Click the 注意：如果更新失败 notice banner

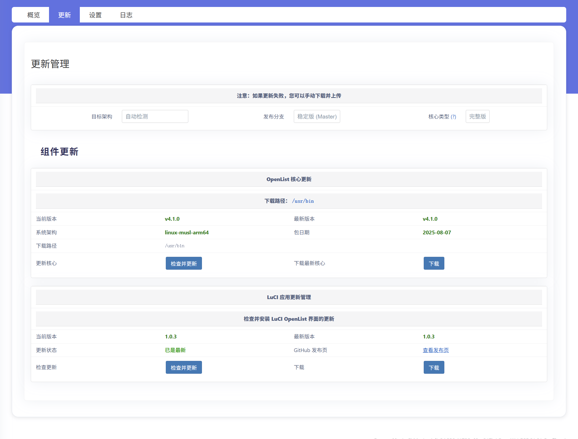tap(289, 96)
